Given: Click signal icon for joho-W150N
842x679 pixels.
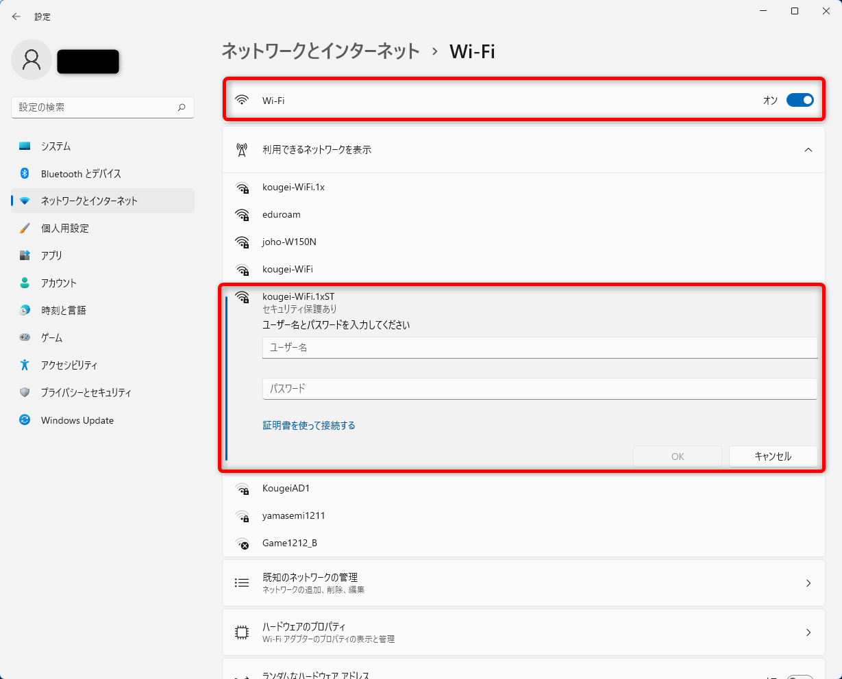Looking at the screenshot, I should tap(242, 242).
